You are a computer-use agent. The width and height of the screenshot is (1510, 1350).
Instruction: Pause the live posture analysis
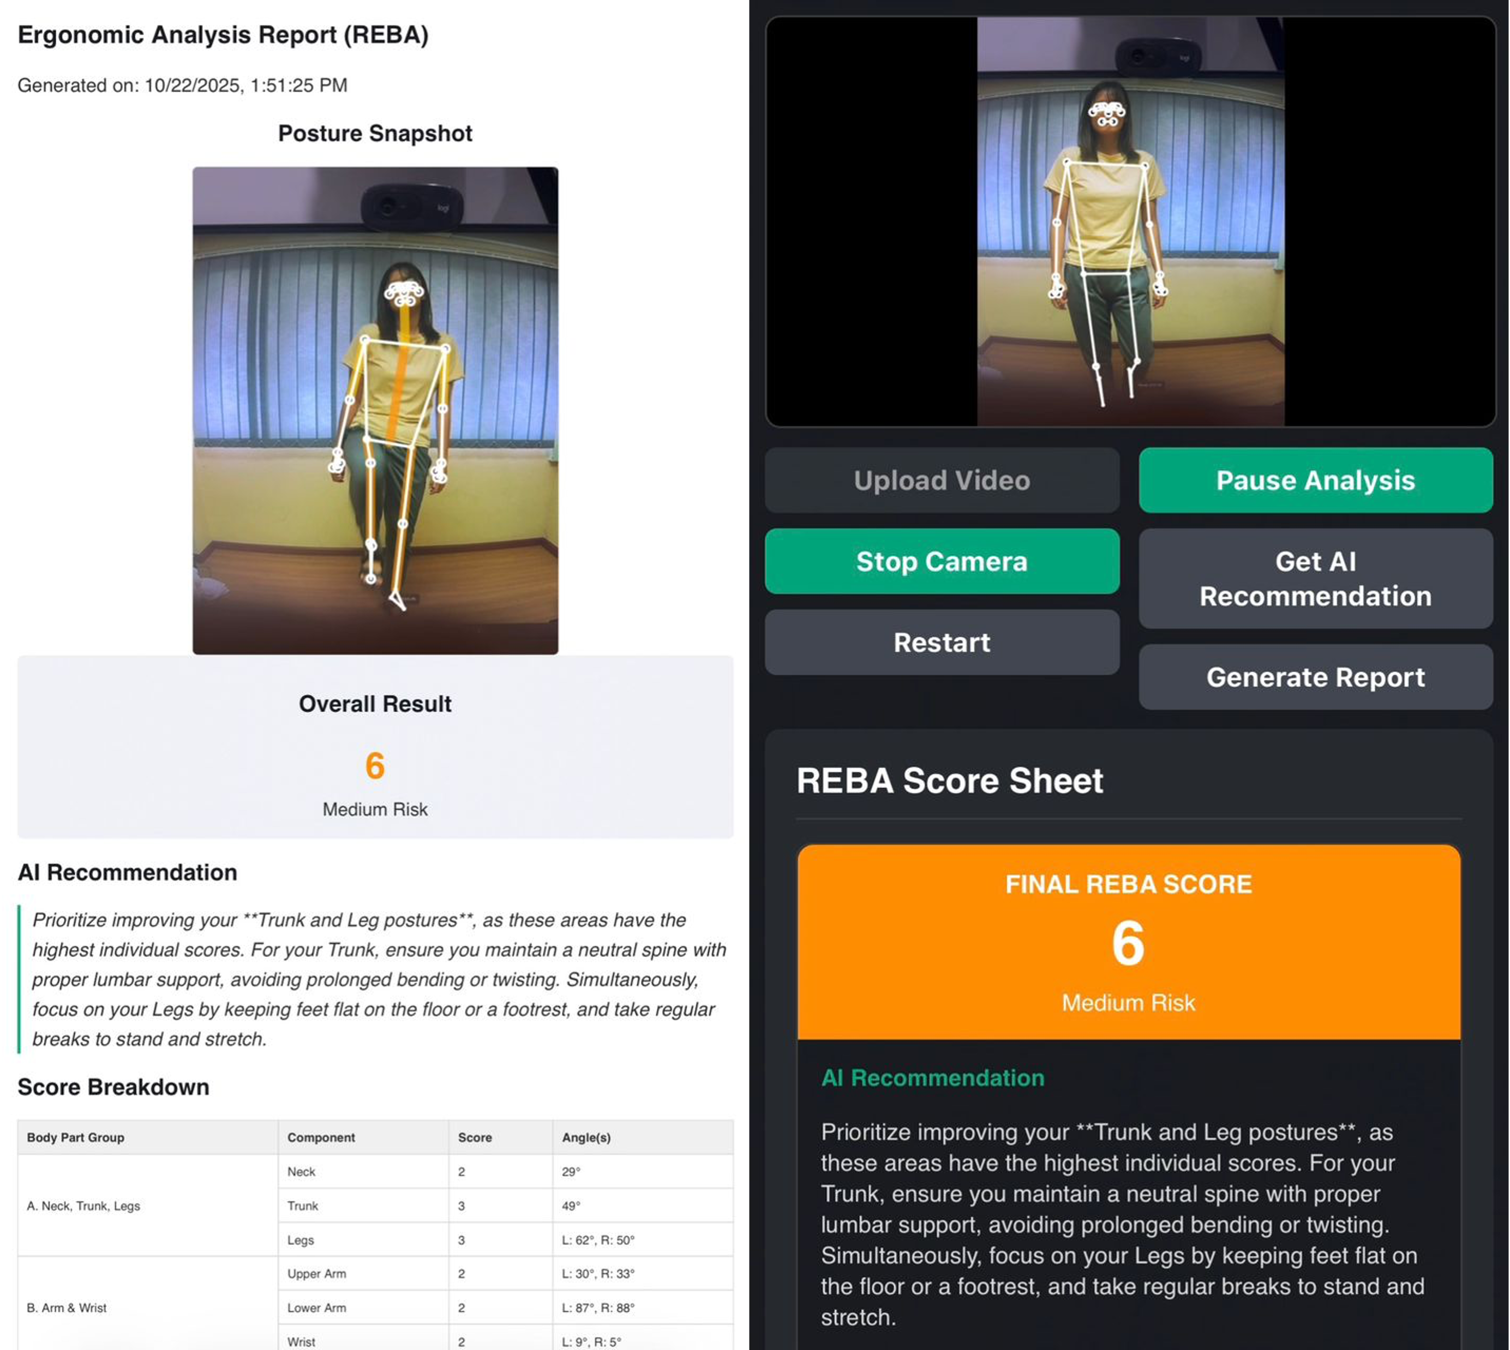[1315, 480]
